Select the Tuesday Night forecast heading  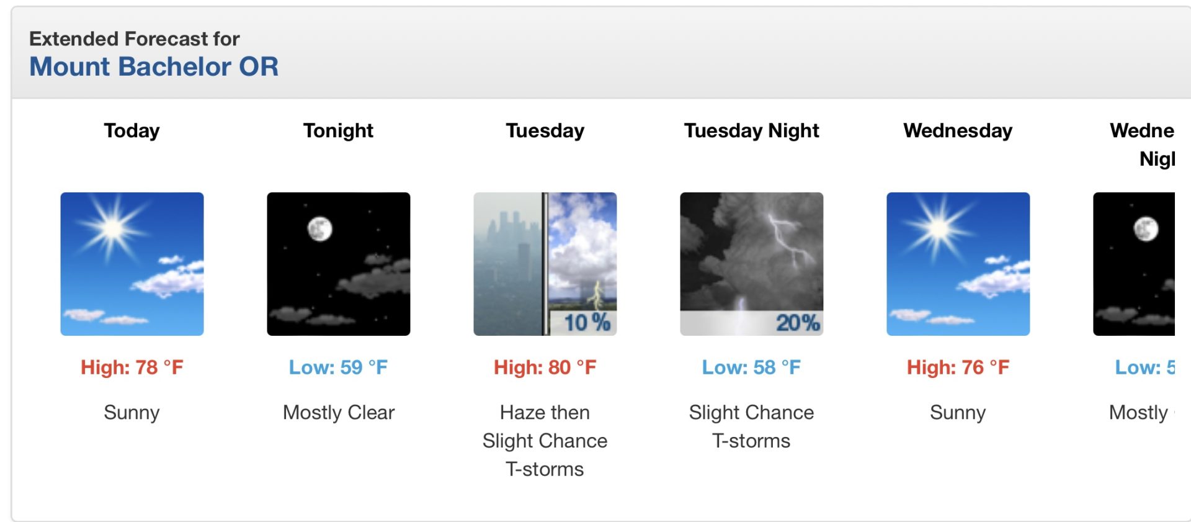(x=752, y=131)
